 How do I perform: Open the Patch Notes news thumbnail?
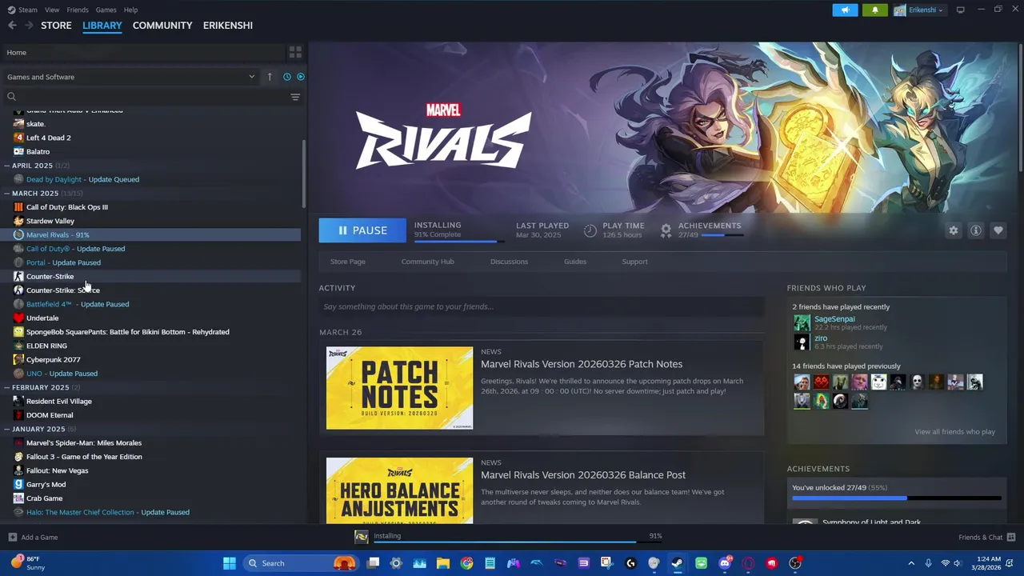(399, 388)
